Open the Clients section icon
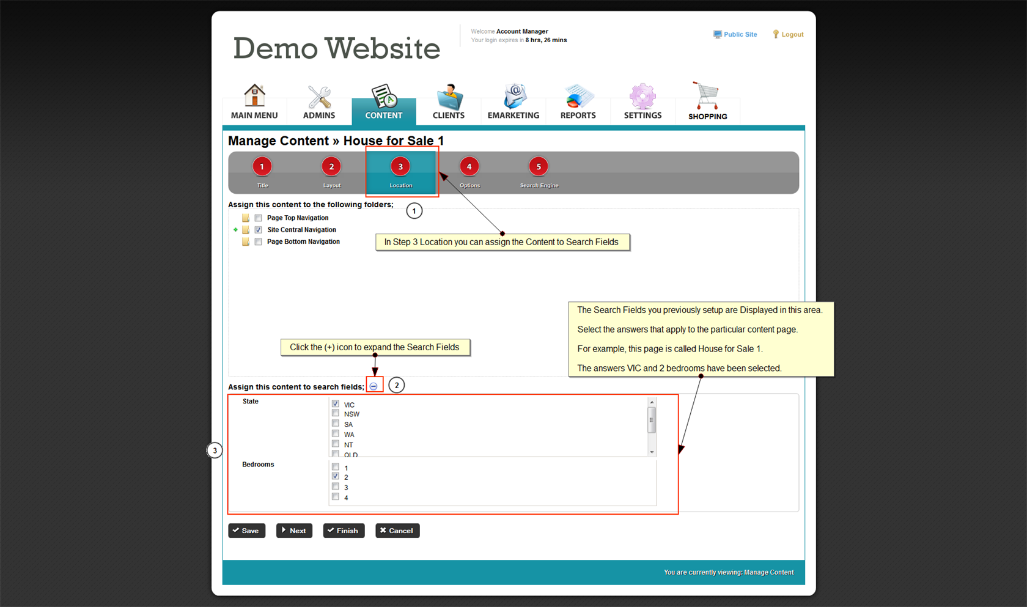The image size is (1027, 607). point(449,97)
